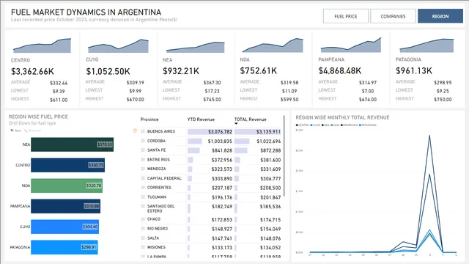This screenshot has width=469, height=264.
Task: Select the REGION page tab
Action: pyautogui.click(x=440, y=16)
